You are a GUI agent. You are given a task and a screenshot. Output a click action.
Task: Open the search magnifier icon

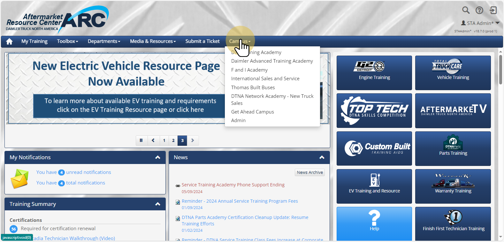click(466, 10)
